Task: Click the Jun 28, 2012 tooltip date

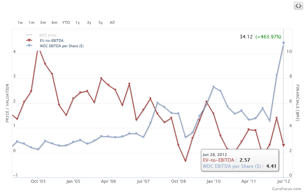Action: (x=215, y=155)
